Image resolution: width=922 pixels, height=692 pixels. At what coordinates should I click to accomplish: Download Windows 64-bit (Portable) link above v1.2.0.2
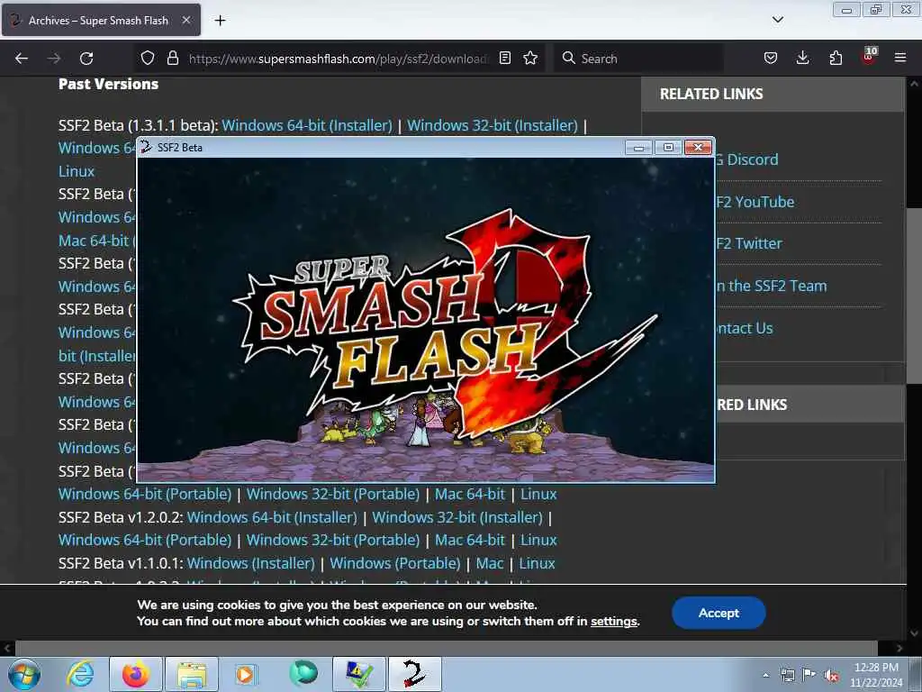click(145, 494)
